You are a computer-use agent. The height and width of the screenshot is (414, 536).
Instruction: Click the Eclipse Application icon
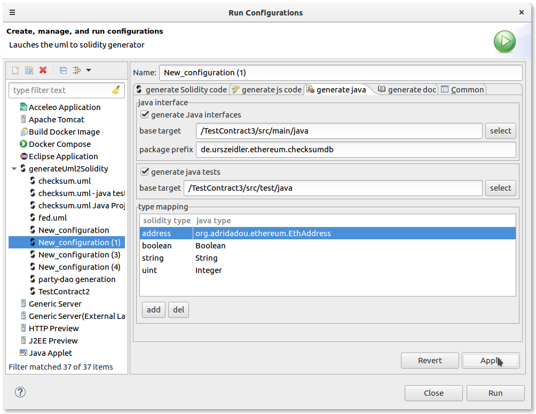point(23,157)
